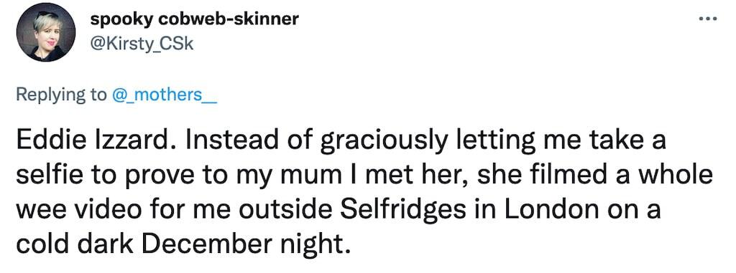Click the word 'selfie' in the tweet
Viewport: 736px width, 273px height.
46,176
